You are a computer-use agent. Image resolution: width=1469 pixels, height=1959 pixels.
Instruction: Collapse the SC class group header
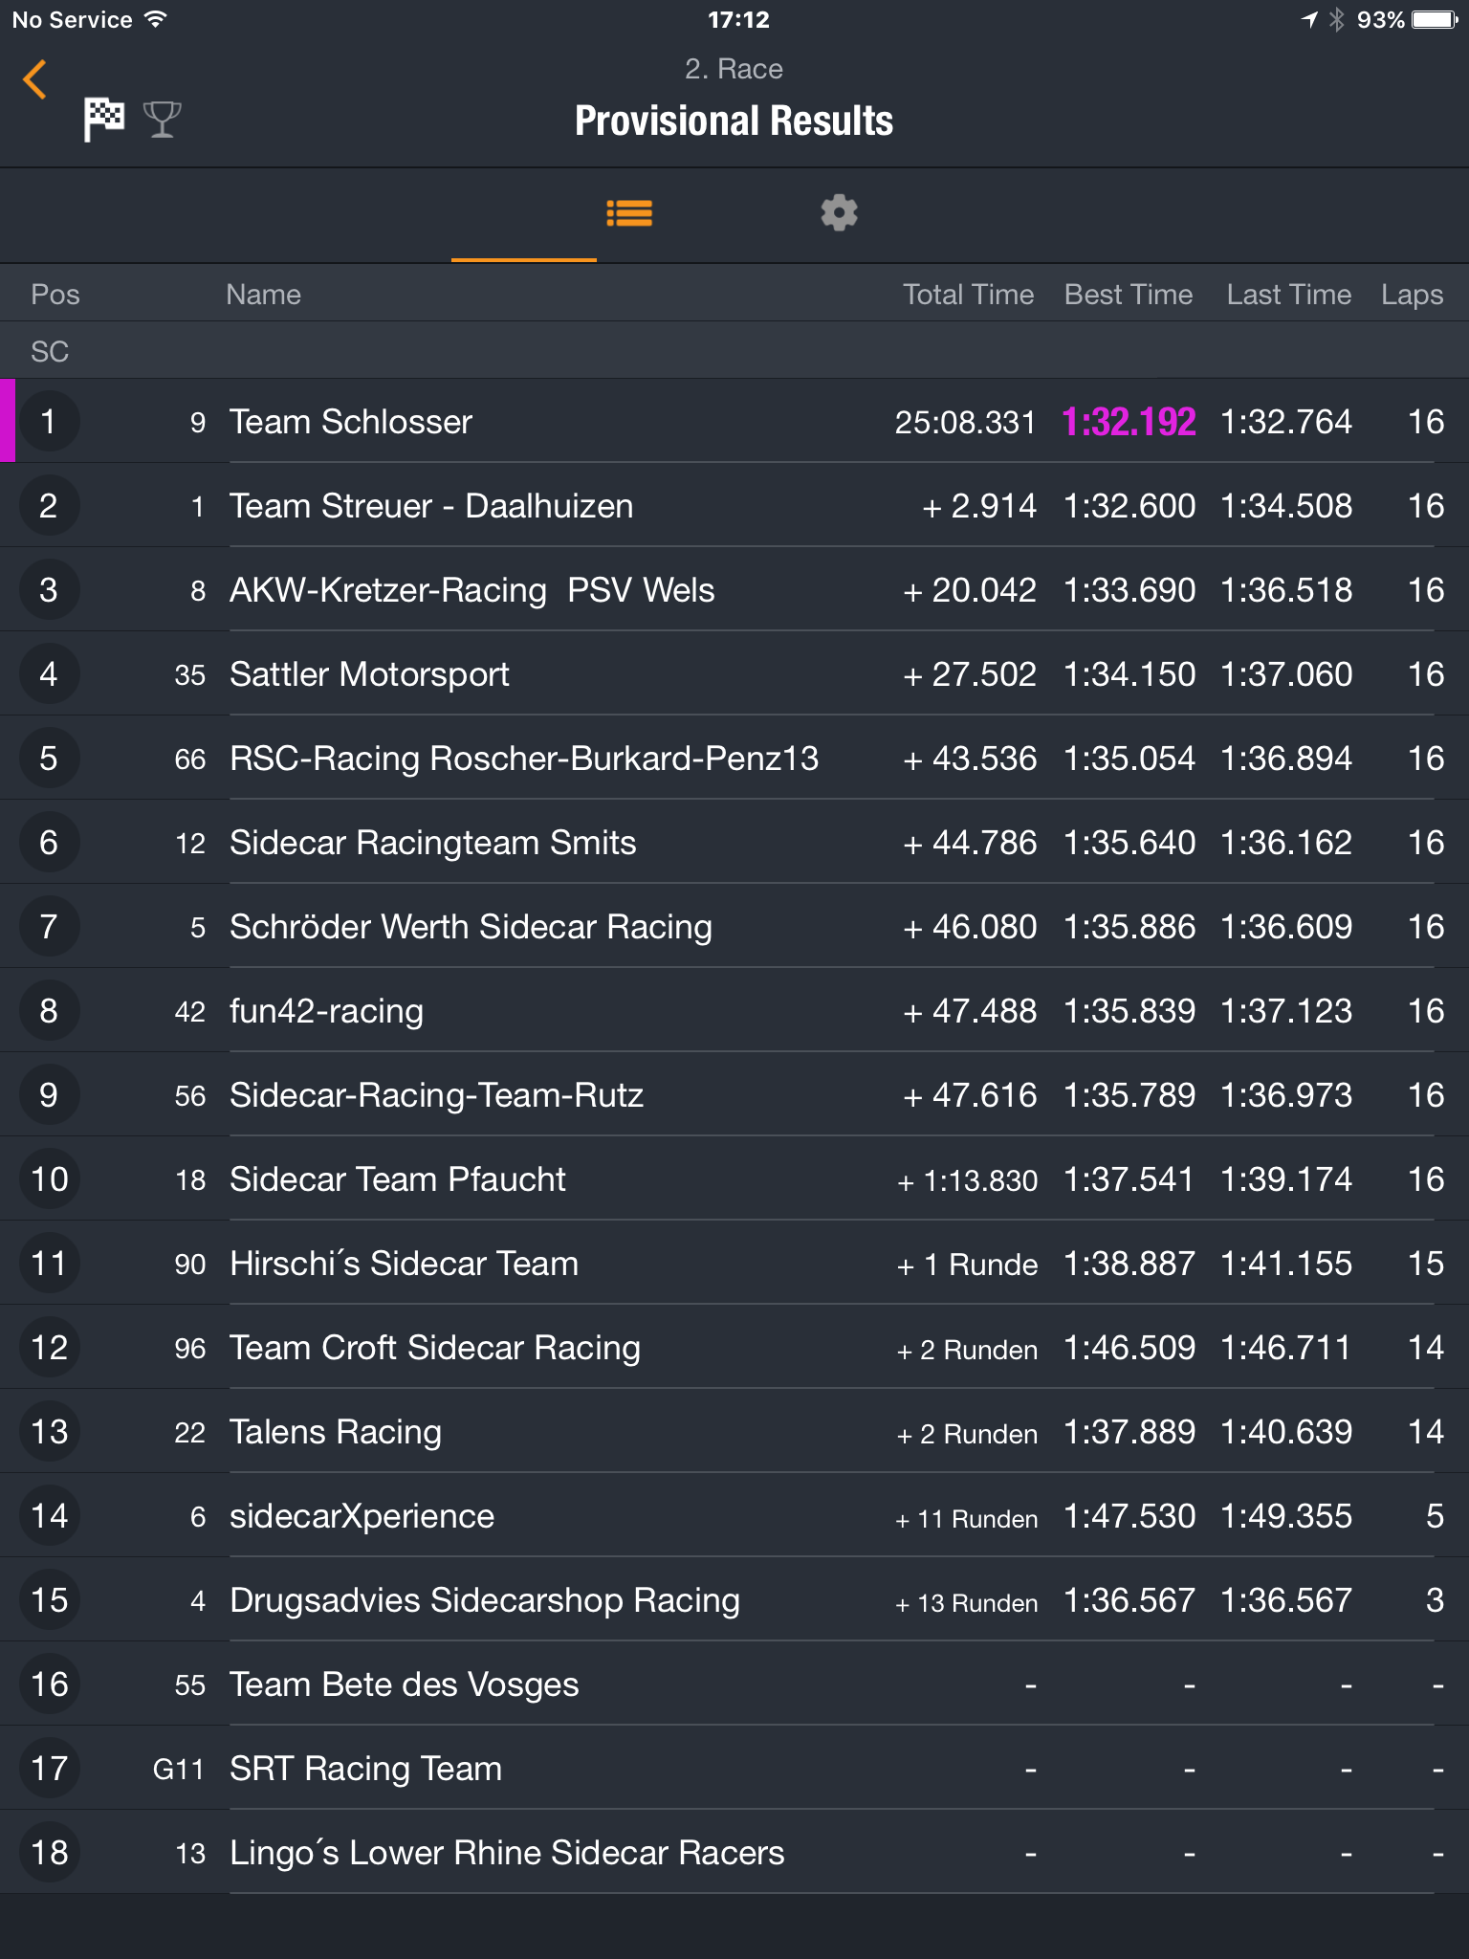[734, 351]
